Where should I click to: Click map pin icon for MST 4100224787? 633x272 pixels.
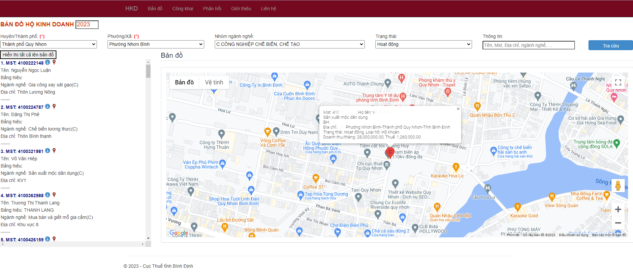click(54, 106)
